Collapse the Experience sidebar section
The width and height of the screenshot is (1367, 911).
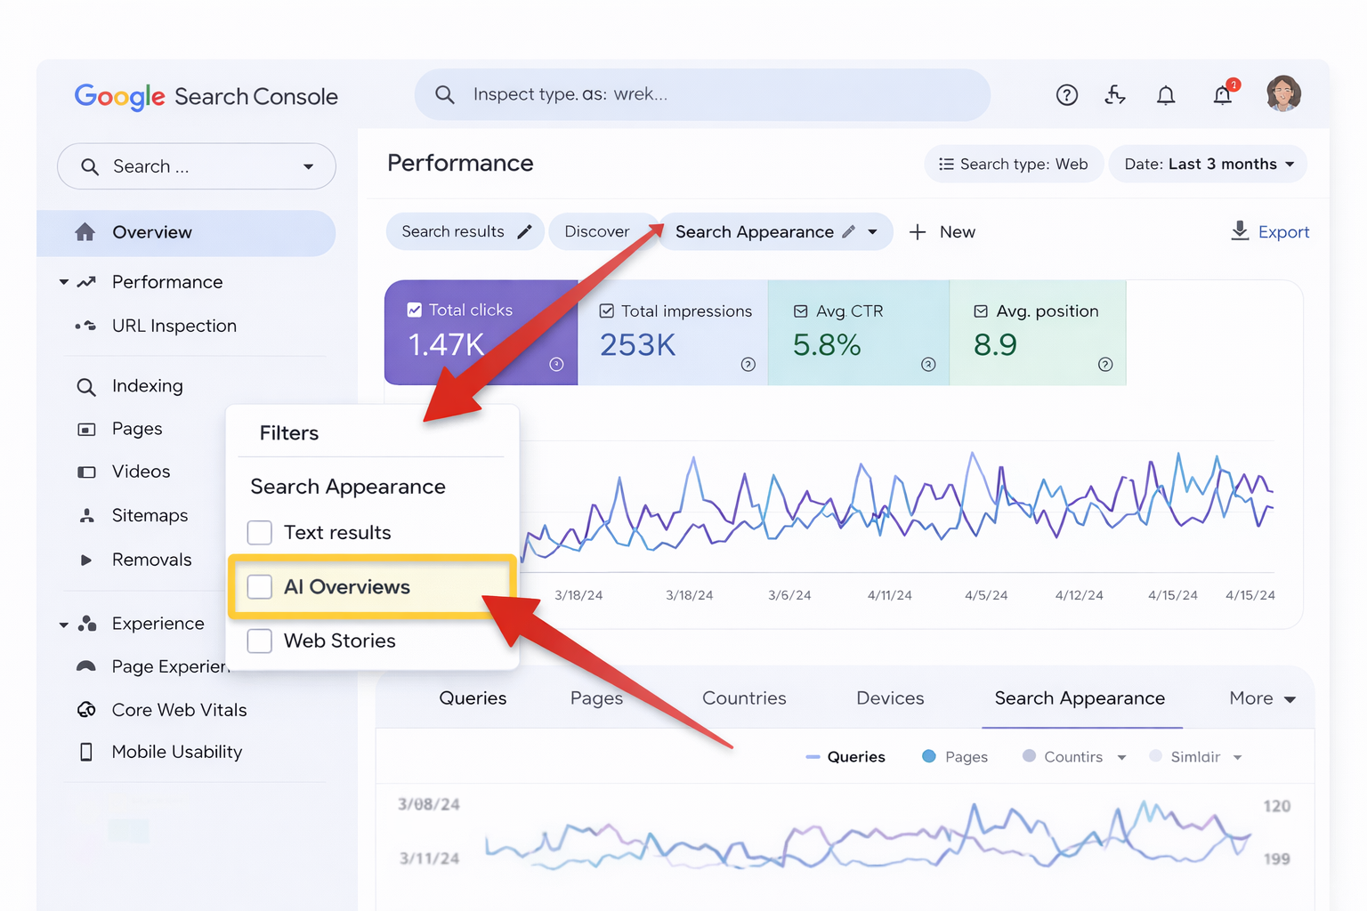[x=63, y=625]
